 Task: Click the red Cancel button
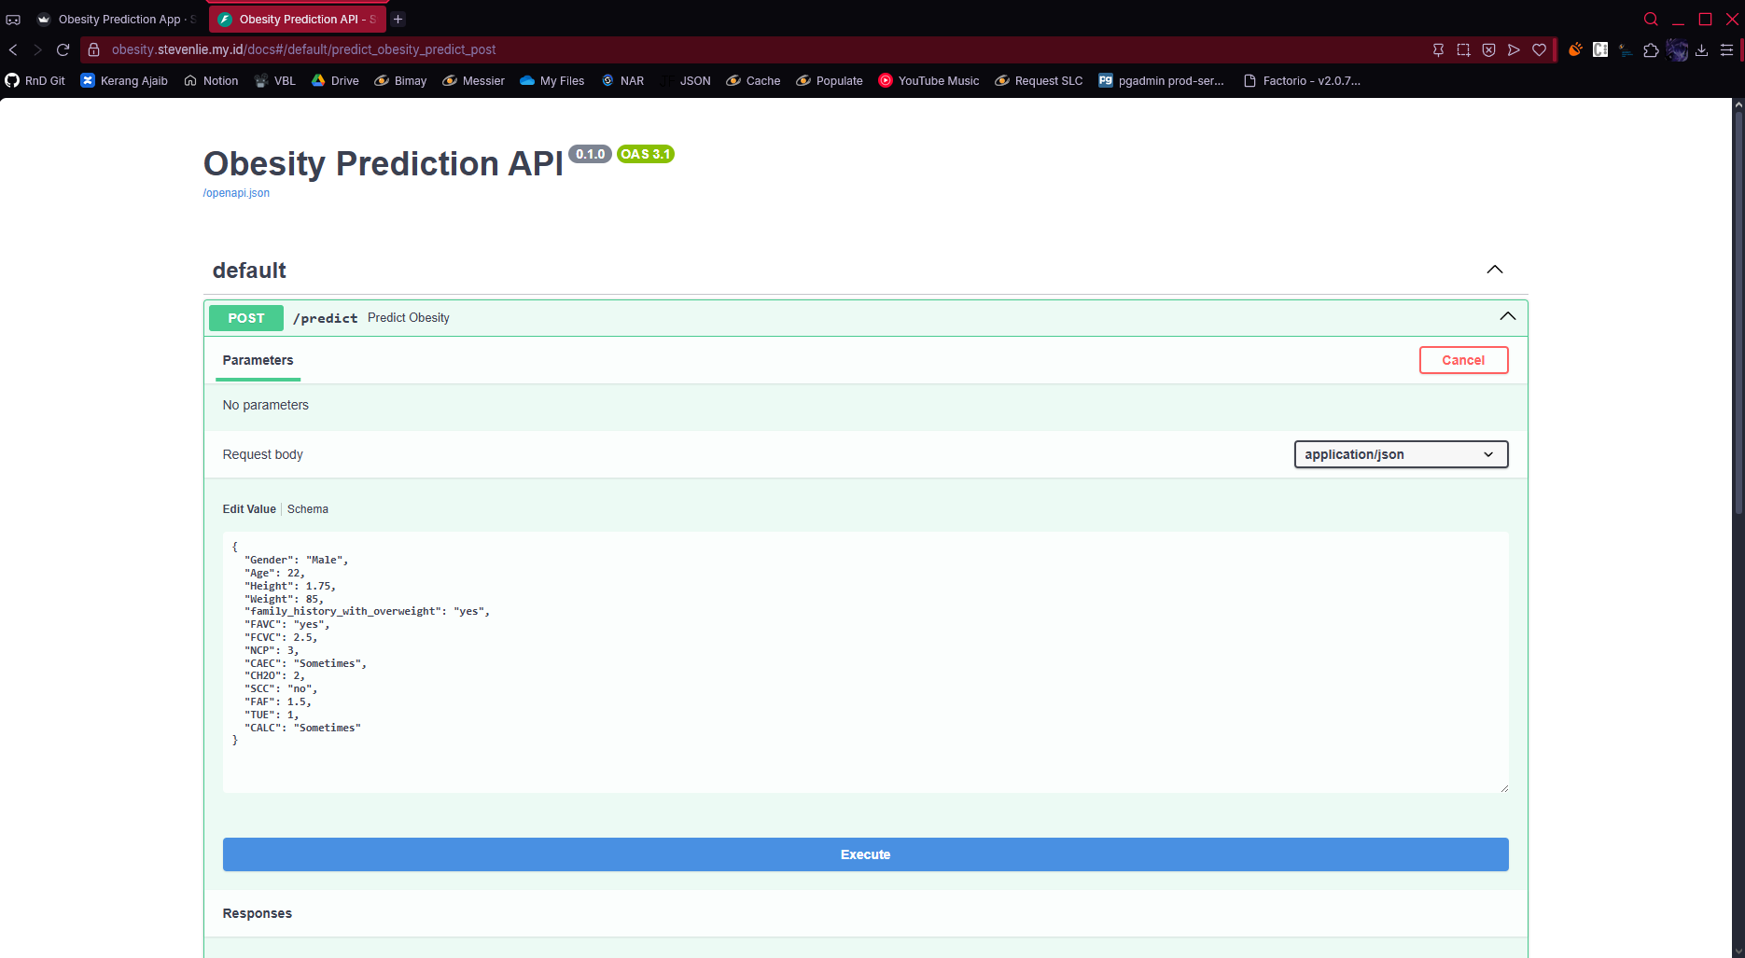tap(1462, 360)
